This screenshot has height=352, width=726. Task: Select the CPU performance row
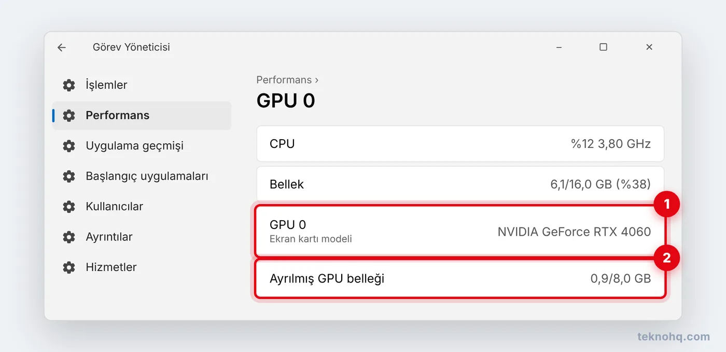(x=460, y=144)
